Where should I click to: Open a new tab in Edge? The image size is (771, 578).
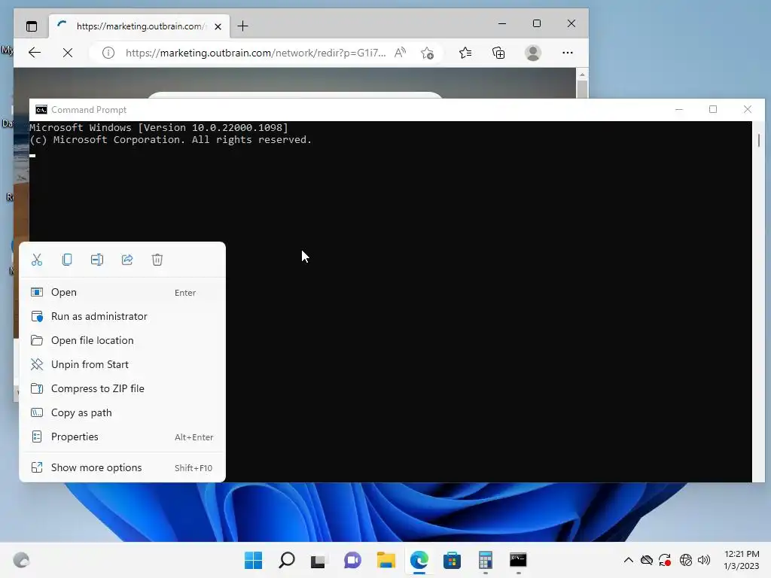pos(243,26)
